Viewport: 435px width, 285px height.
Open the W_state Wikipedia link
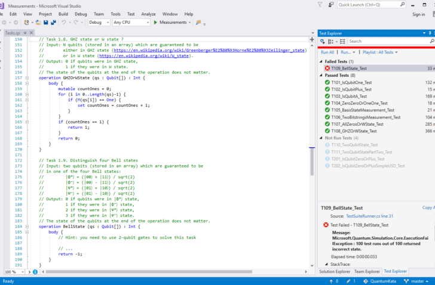[144, 56]
